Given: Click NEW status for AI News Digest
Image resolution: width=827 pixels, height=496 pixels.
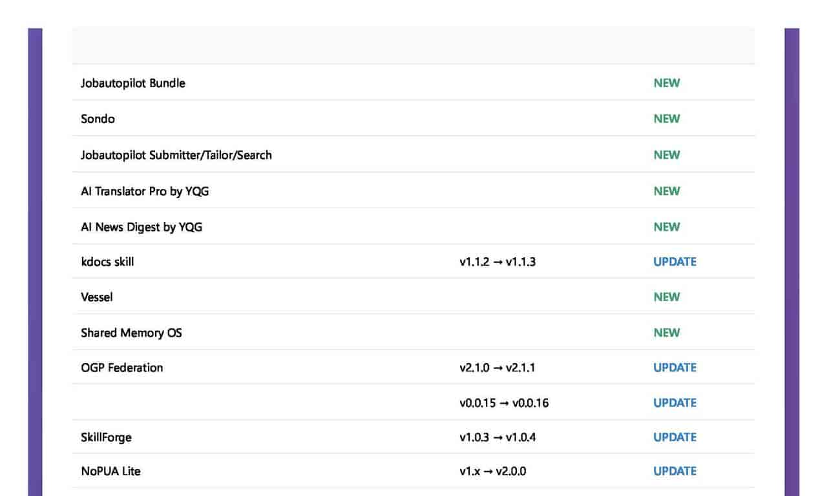Looking at the screenshot, I should [667, 227].
